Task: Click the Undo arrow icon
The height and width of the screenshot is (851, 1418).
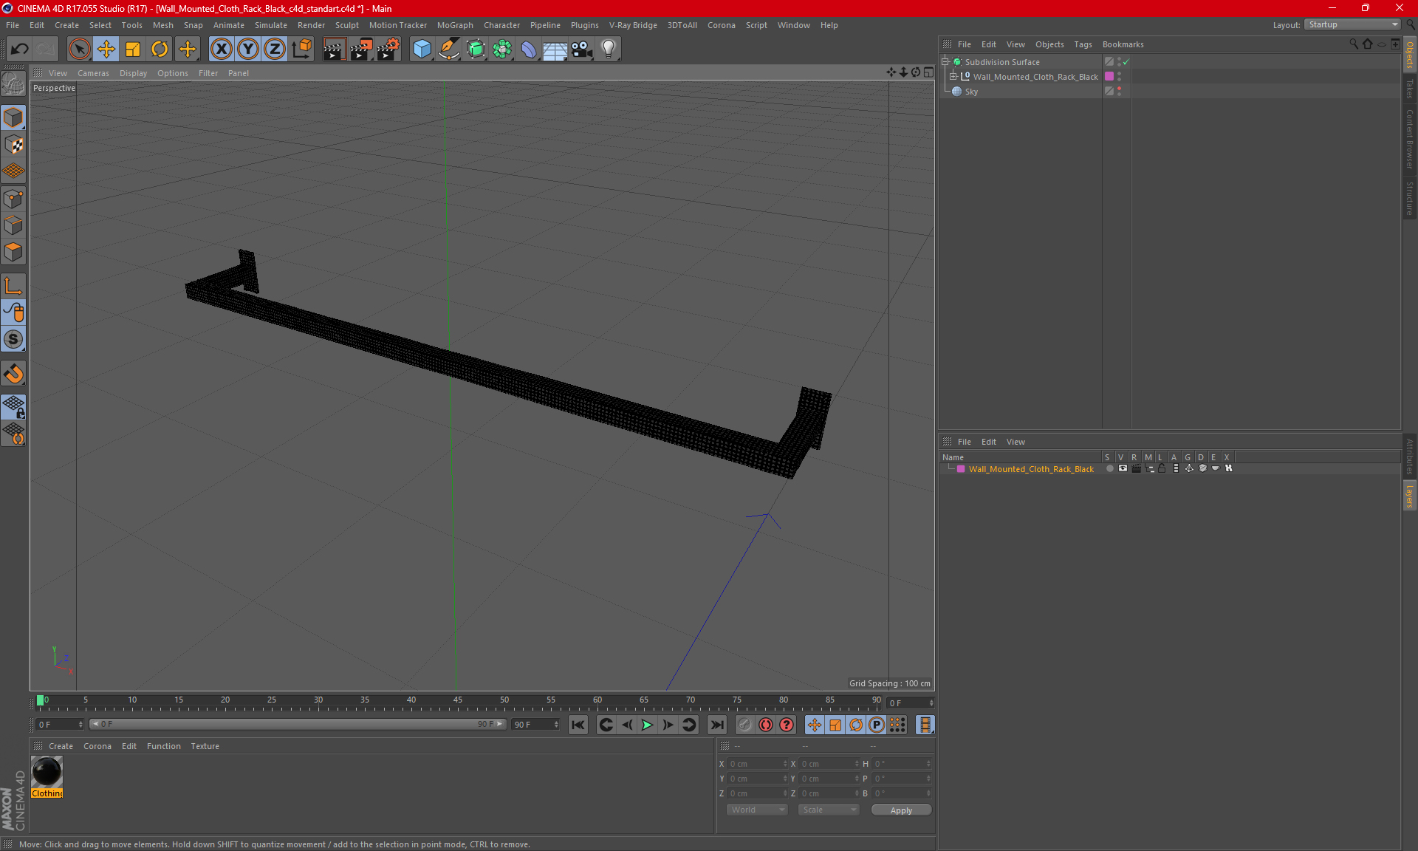Action: click(20, 49)
